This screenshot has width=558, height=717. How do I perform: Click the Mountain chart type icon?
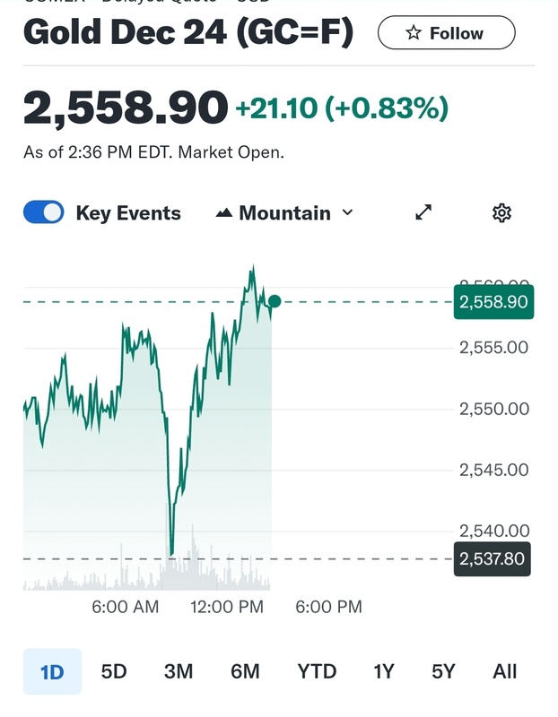tap(224, 213)
